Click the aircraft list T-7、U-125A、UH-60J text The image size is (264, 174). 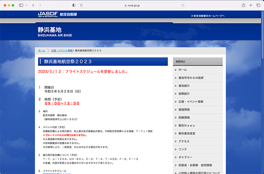pos(90,159)
